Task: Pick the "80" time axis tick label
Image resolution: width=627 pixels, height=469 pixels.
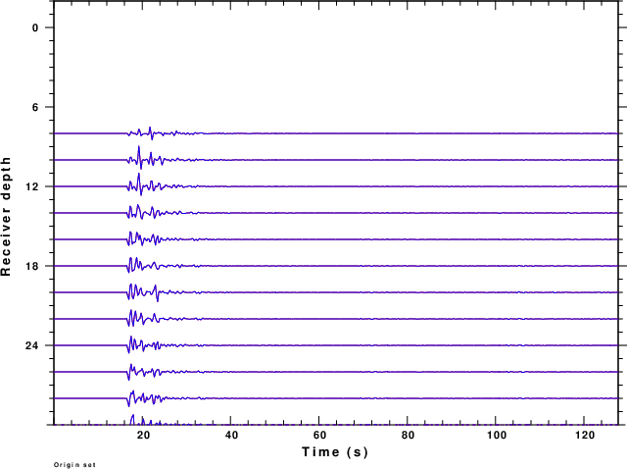Action: (408, 435)
